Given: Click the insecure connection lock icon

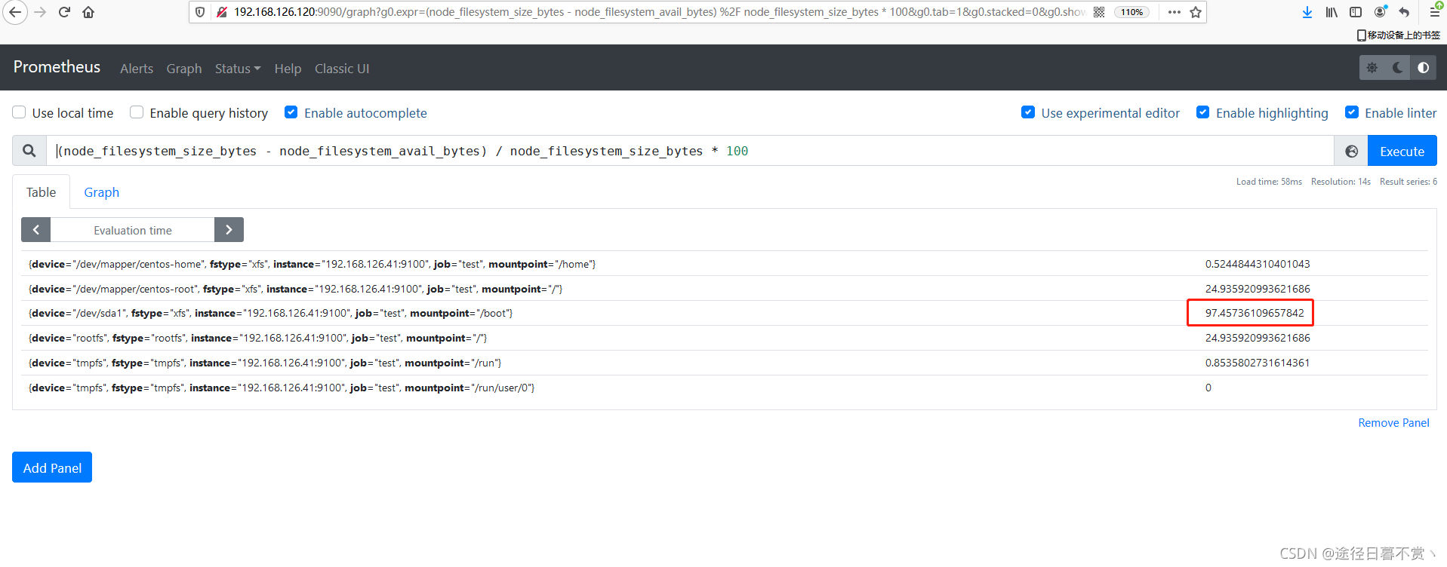Looking at the screenshot, I should click(222, 12).
